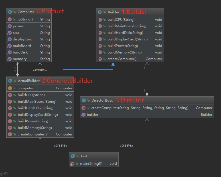Click the lock icon beside computer field
The width and height of the screenshot is (221, 177).
15,88
